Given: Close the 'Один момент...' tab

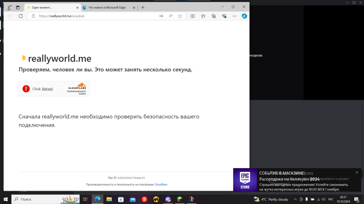Looking at the screenshot, I should (77, 8).
